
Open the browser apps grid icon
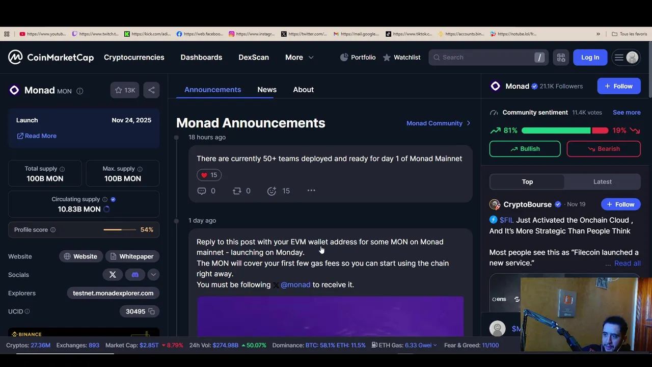(x=7, y=34)
